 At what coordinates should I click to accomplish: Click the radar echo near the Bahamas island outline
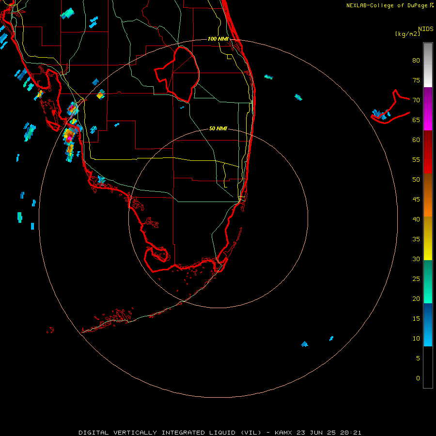pyautogui.click(x=380, y=114)
